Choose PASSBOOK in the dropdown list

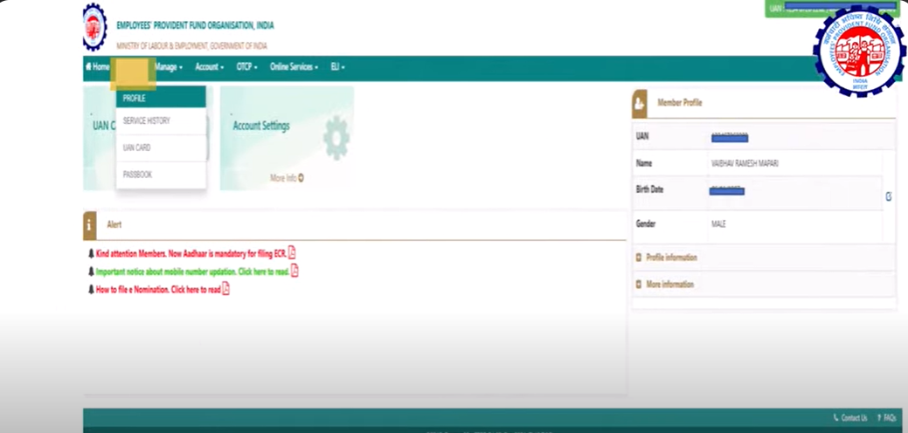(x=137, y=175)
